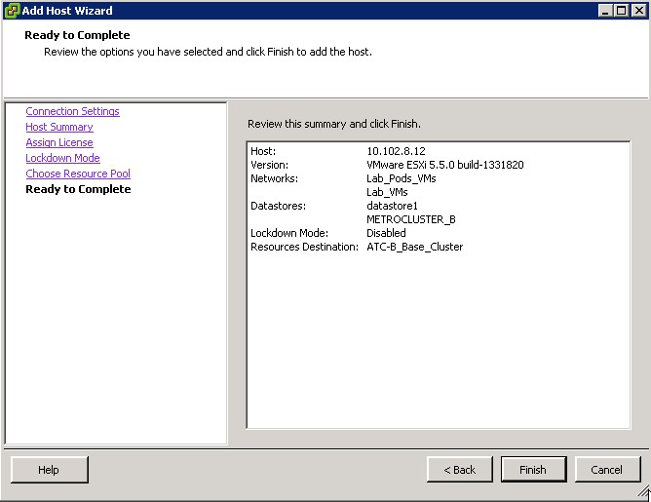This screenshot has width=651, height=502.
Task: Cancel the Add Host Wizard
Action: pos(606,470)
